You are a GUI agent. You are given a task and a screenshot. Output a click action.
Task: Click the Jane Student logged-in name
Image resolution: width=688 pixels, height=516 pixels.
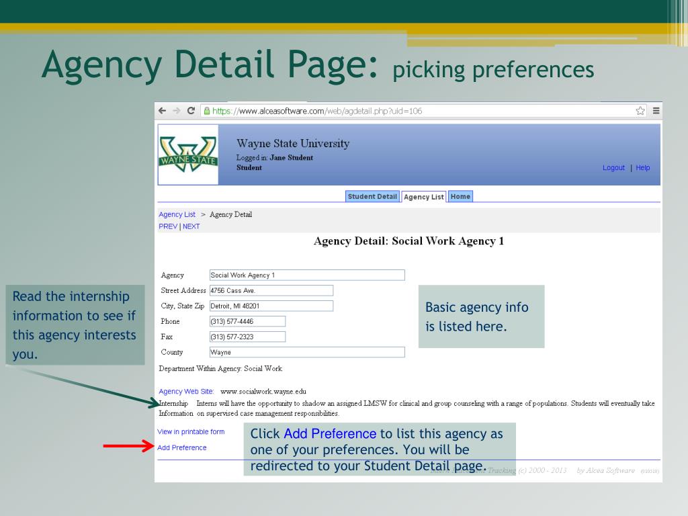click(x=292, y=157)
